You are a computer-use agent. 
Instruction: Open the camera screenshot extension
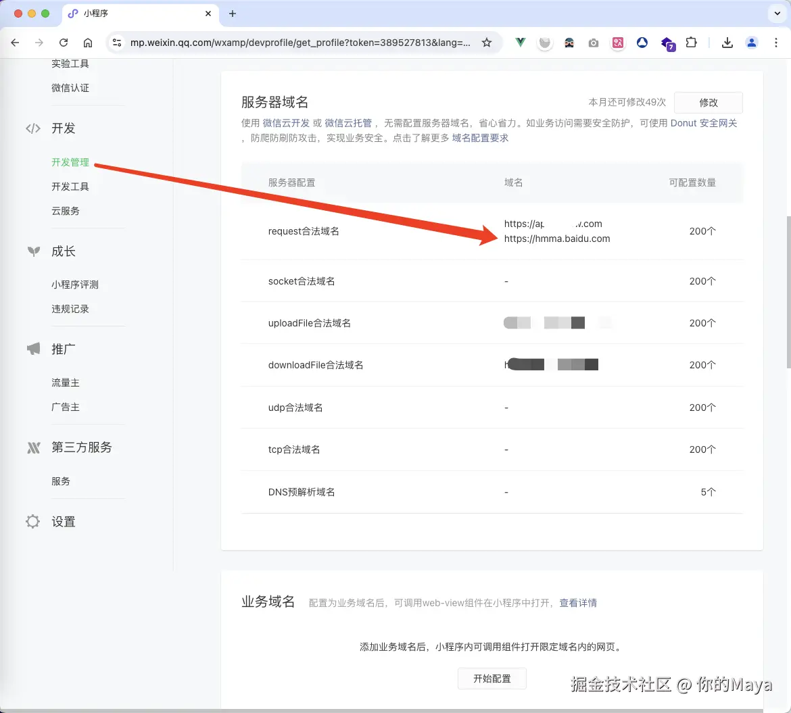coord(594,43)
